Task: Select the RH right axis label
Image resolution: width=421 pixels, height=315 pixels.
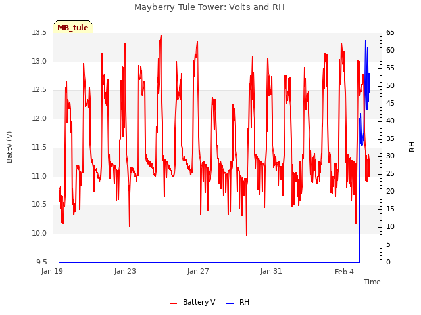Action: (x=412, y=147)
